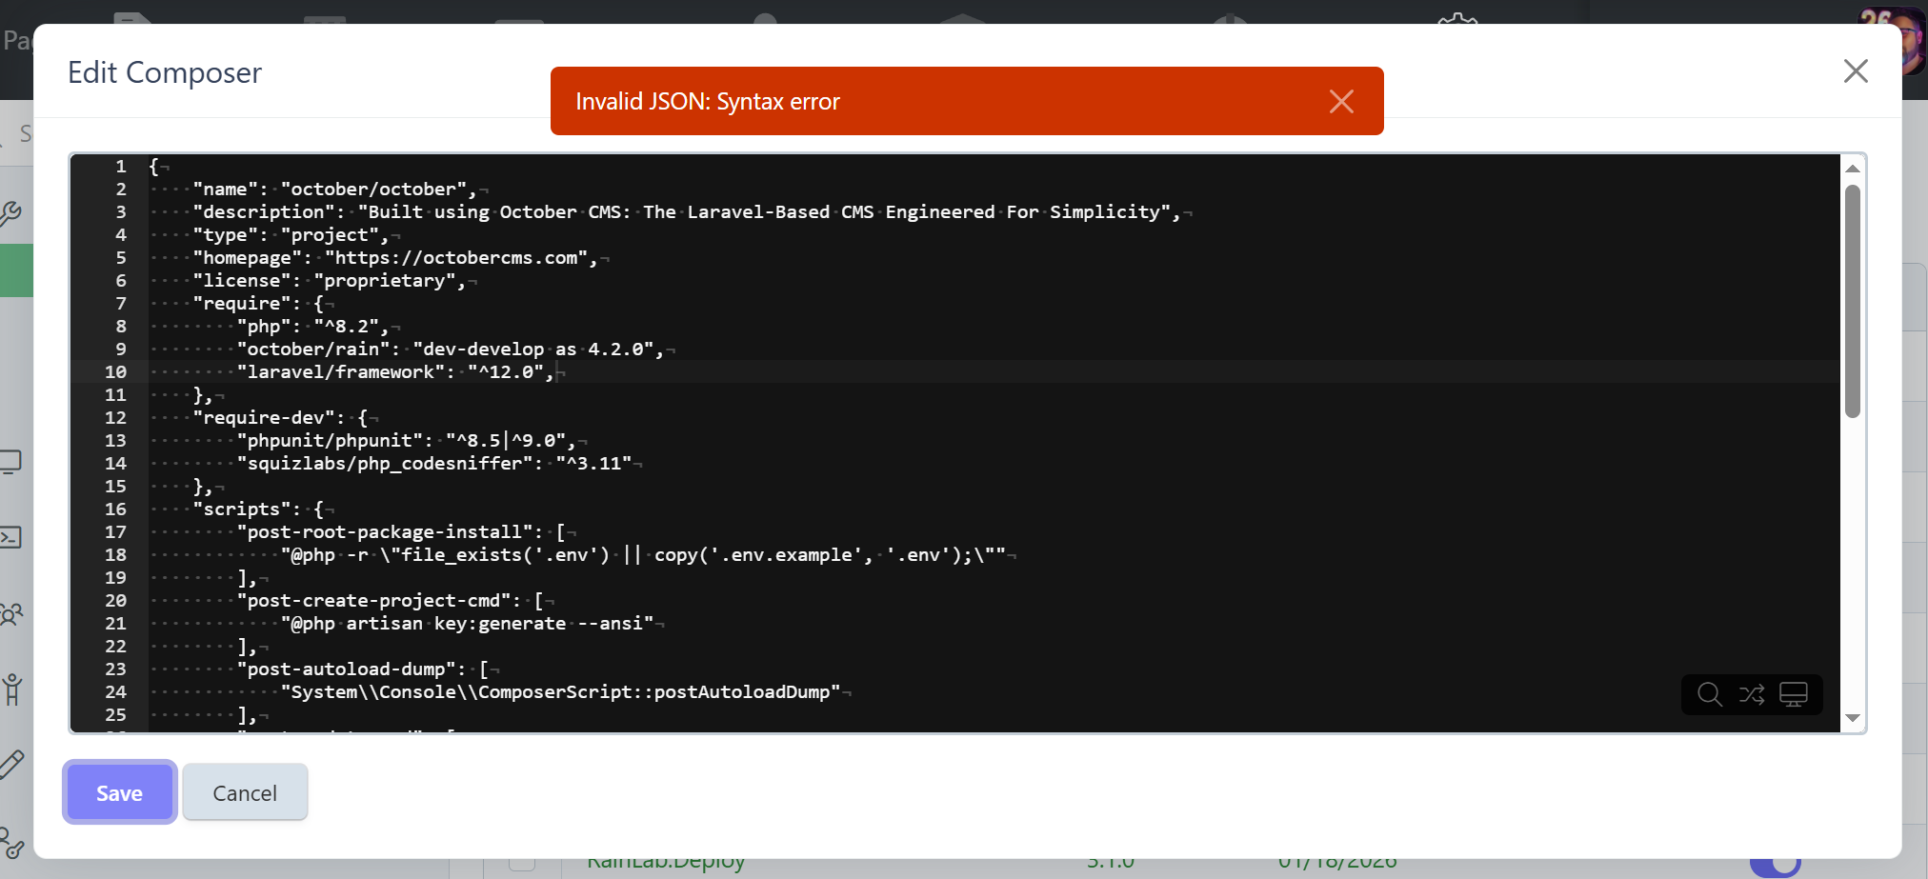This screenshot has width=1928, height=879.
Task: Dismiss the Invalid JSON error notification
Action: [1340, 102]
